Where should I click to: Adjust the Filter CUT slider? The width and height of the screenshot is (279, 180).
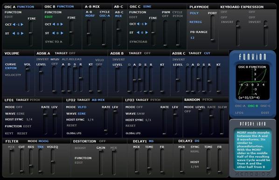(22, 161)
